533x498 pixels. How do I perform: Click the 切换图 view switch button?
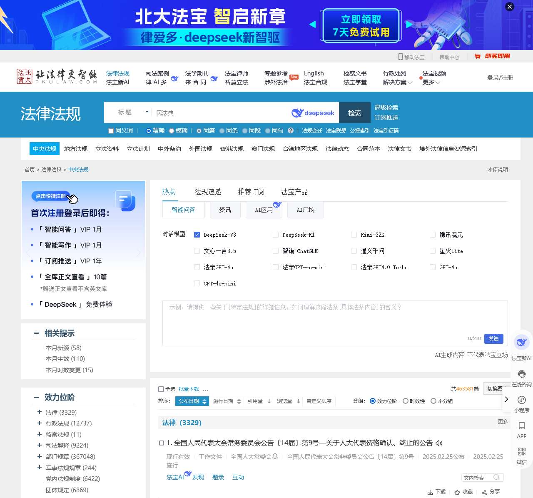pos(495,388)
